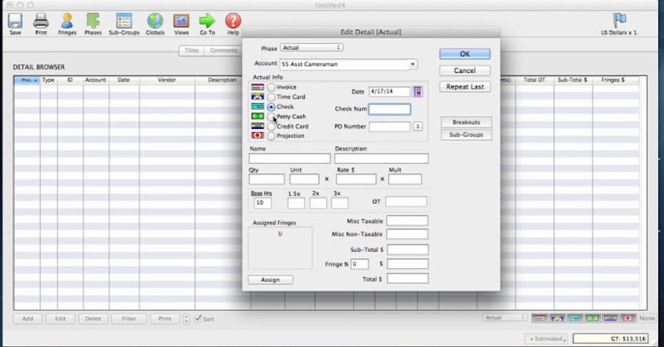Switch to the Titles tab
Viewport: 664px width, 347px height.
coord(191,50)
